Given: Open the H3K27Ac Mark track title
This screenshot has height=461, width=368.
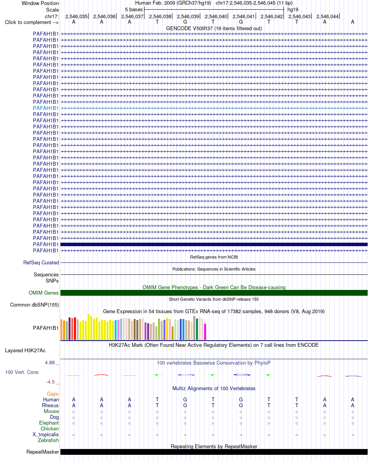Looking at the screenshot, I should (x=214, y=345).
